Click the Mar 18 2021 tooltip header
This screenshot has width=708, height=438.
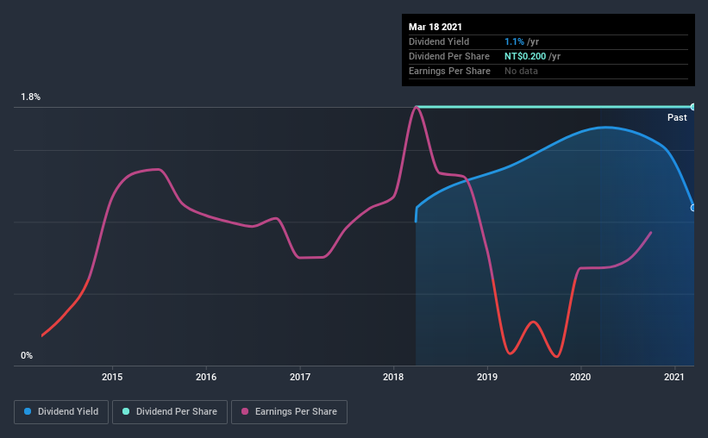pos(435,27)
